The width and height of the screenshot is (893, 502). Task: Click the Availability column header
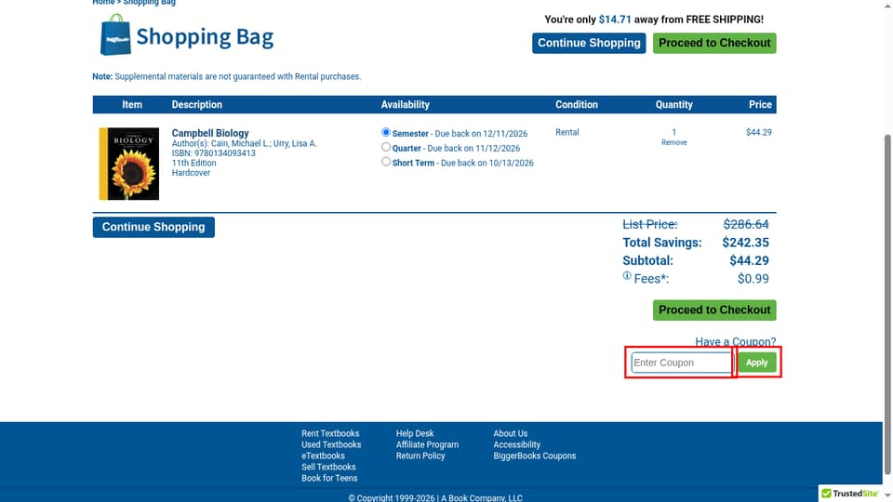coord(405,105)
